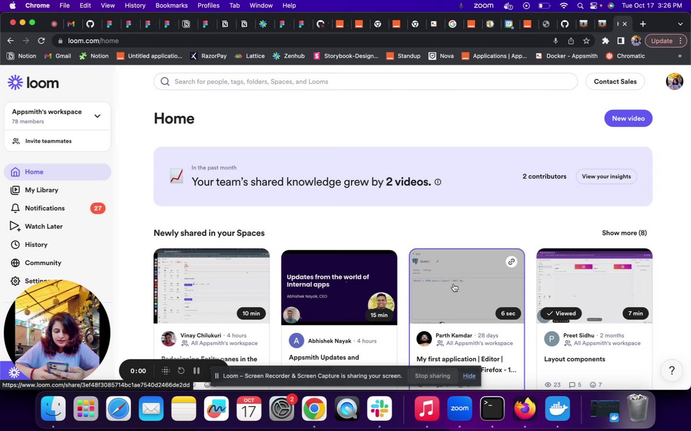Click the Layout components title
The height and width of the screenshot is (431, 691).
point(574,359)
